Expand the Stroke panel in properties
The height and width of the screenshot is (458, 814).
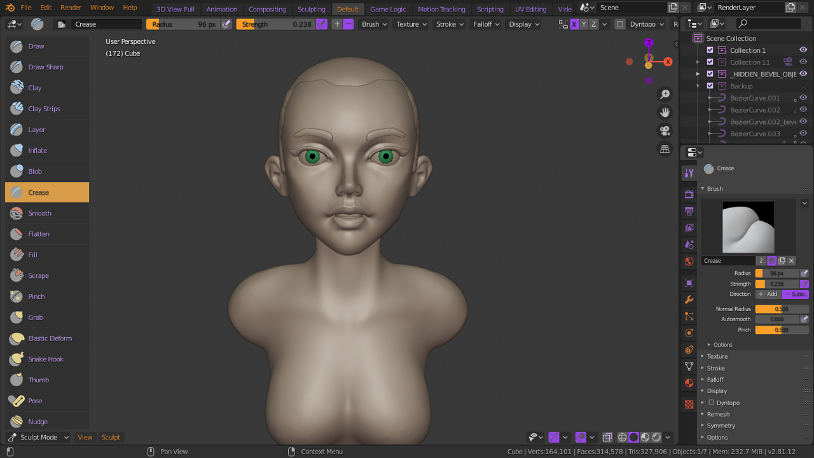tap(715, 368)
